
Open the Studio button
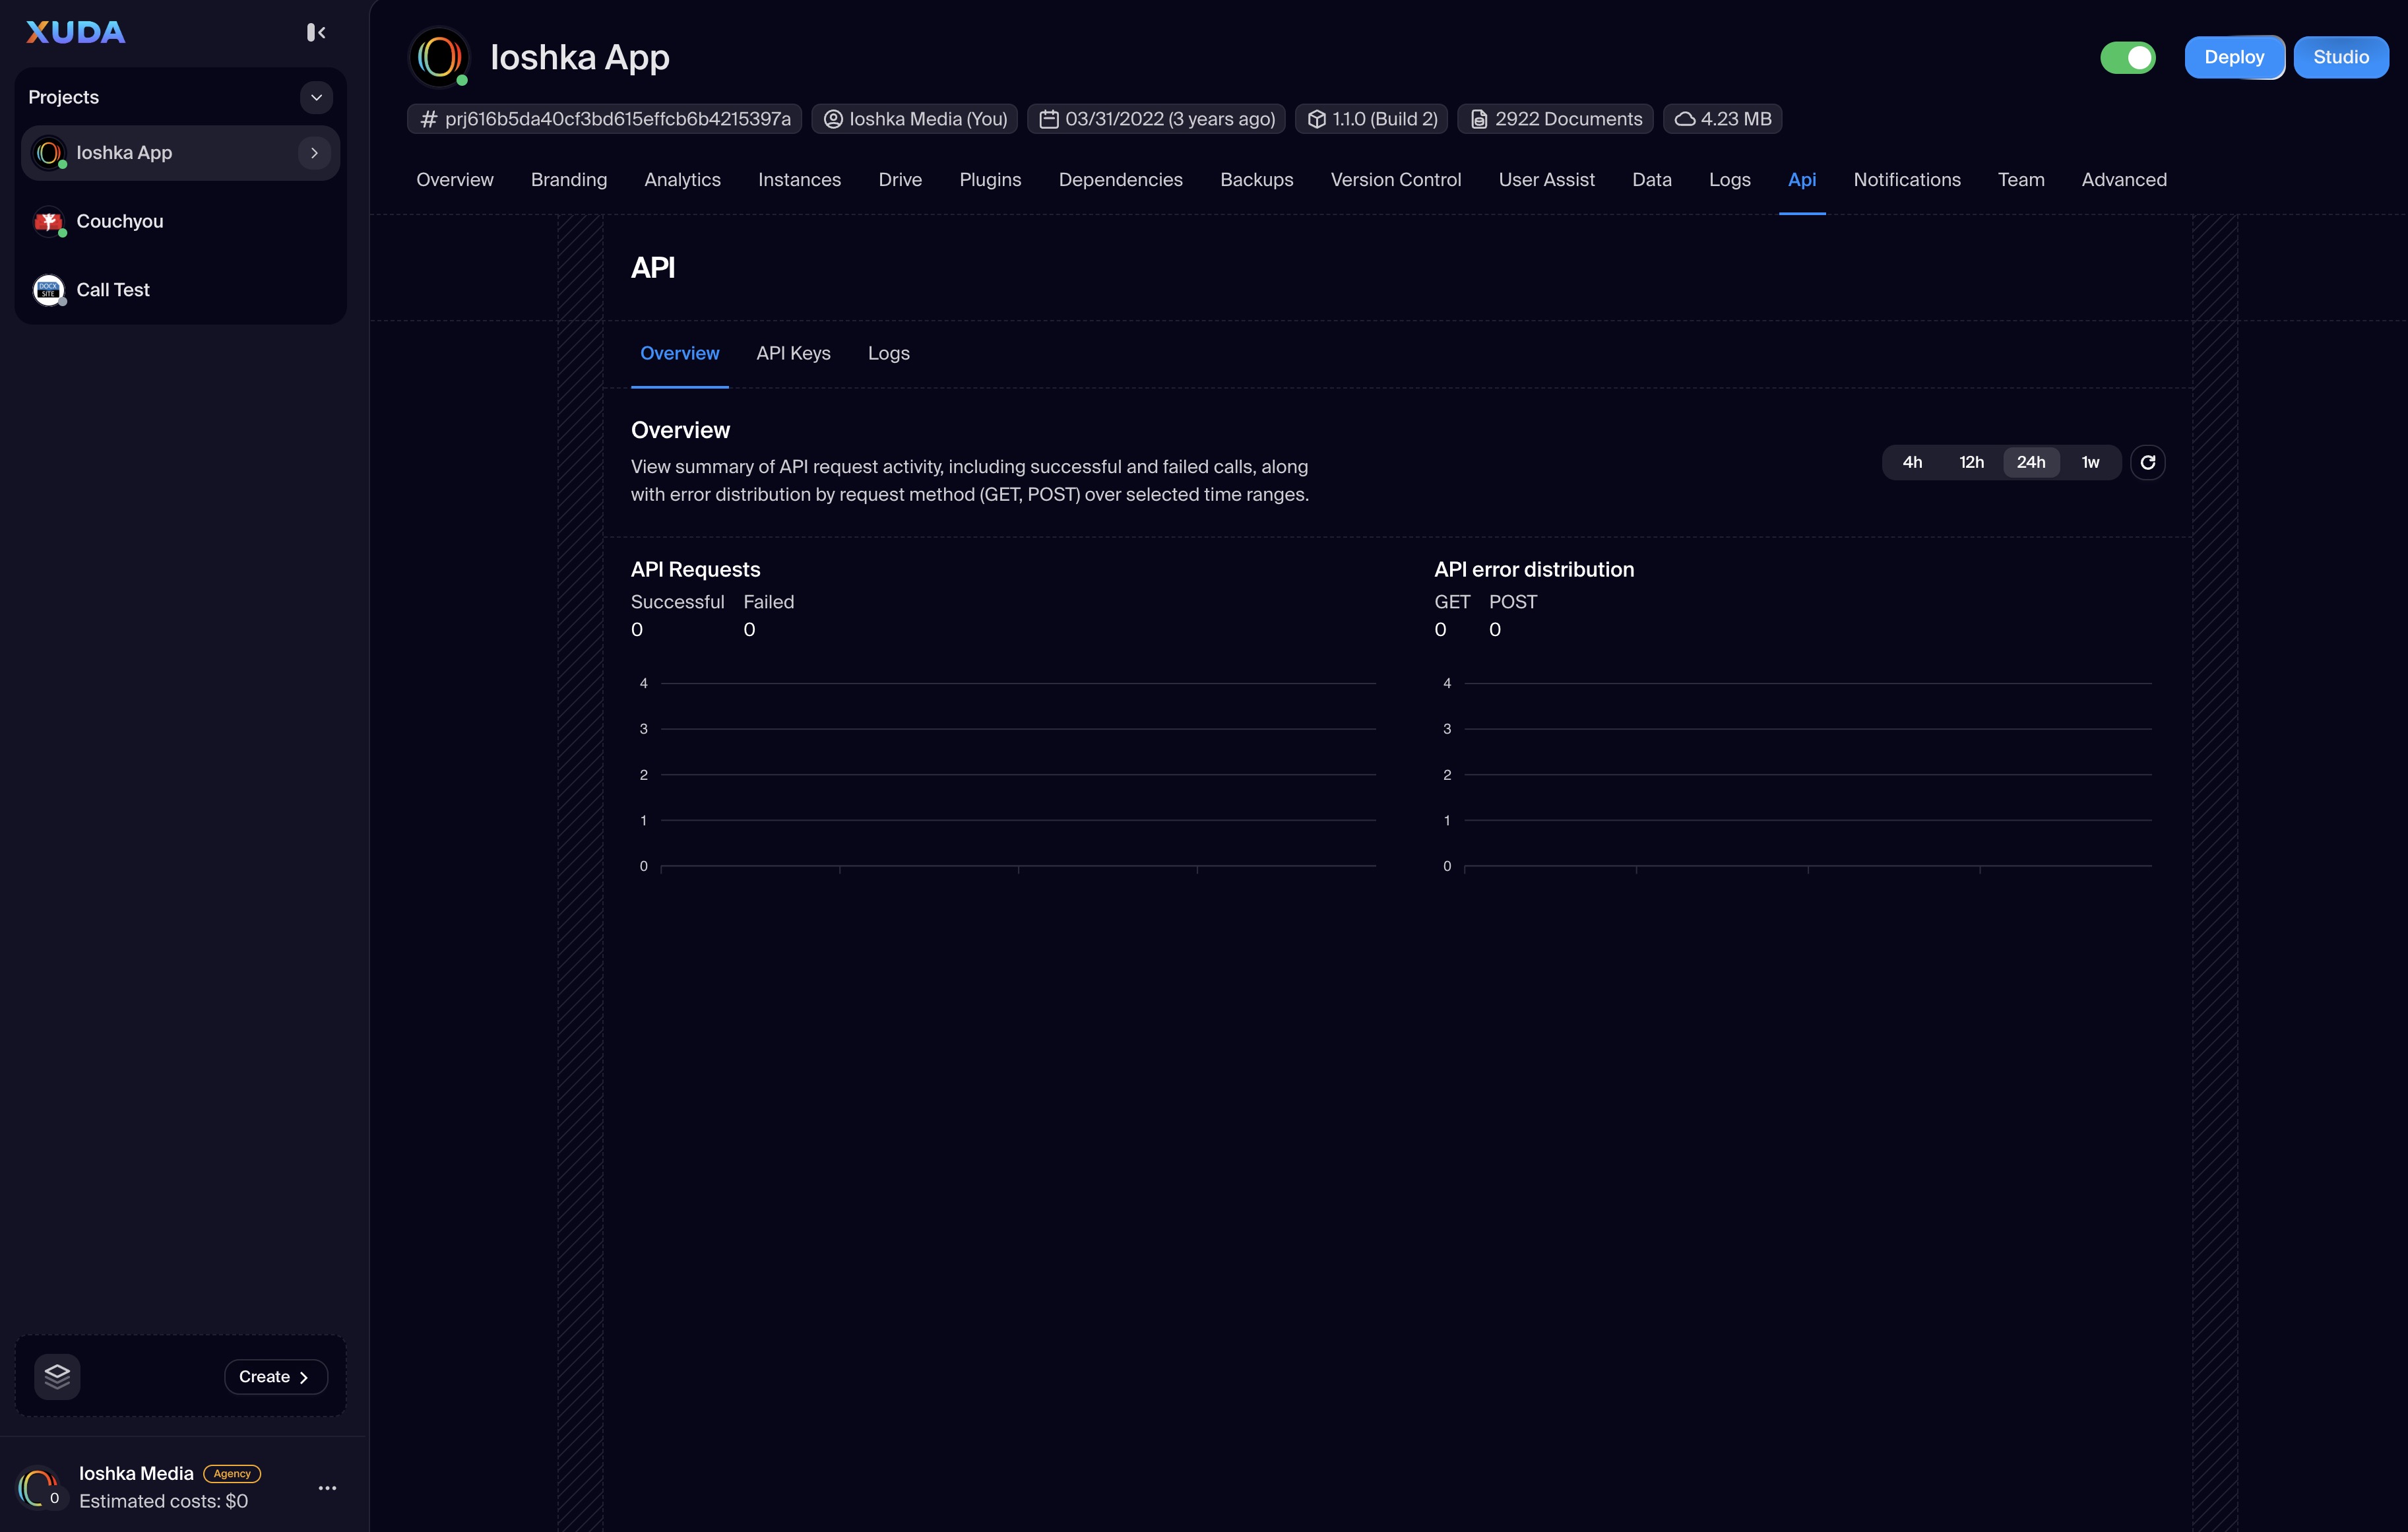point(2340,58)
